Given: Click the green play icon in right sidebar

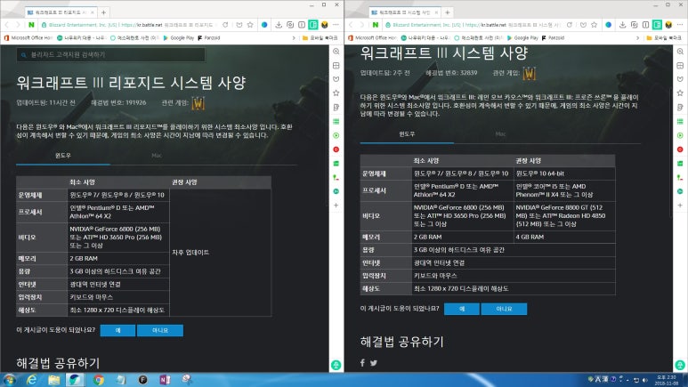Looking at the screenshot, I should pyautogui.click(x=680, y=135).
